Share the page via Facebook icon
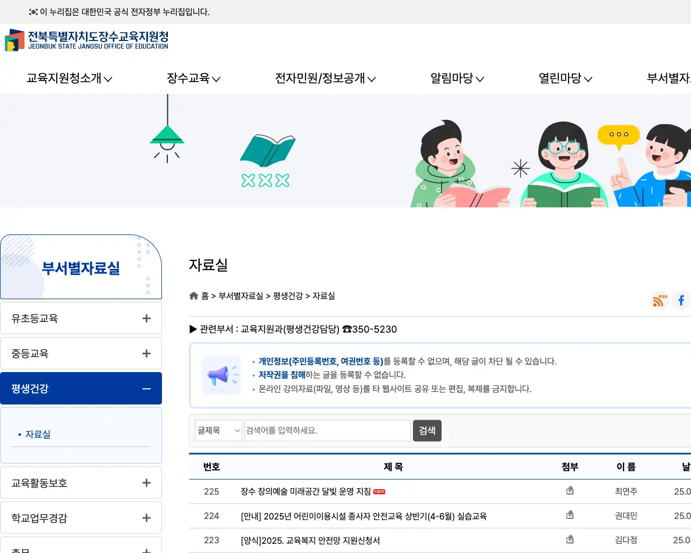Screen dimensions: 691x553 pyautogui.click(x=681, y=300)
